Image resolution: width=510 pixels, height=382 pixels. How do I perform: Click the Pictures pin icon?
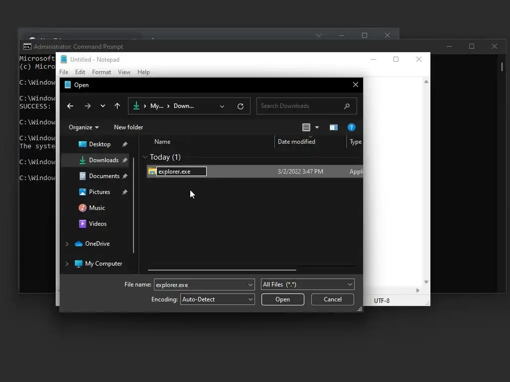pyautogui.click(x=125, y=192)
